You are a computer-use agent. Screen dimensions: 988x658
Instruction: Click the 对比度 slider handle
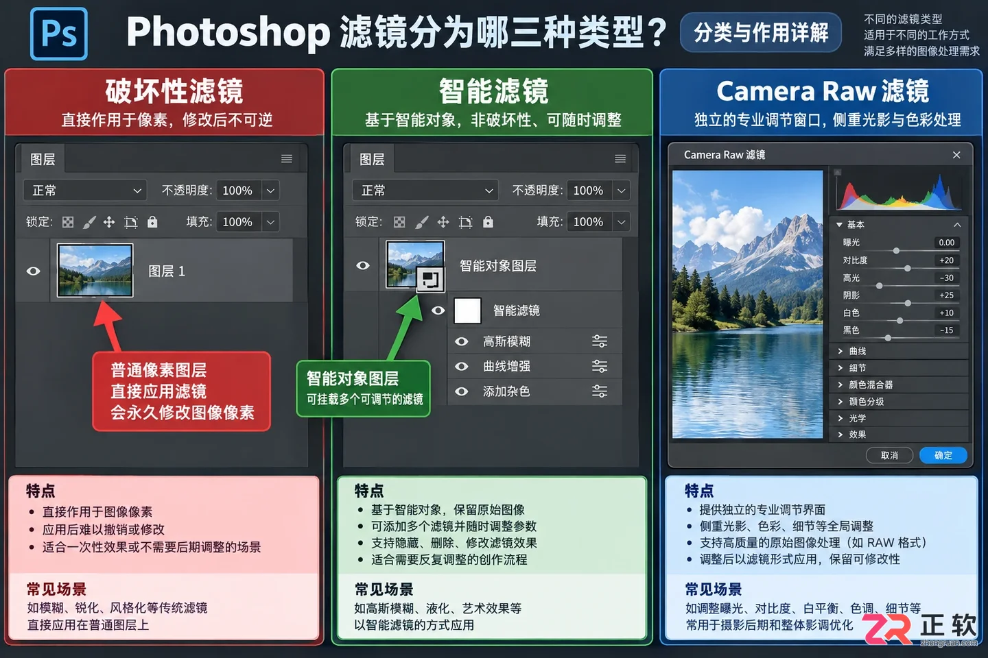pyautogui.click(x=907, y=268)
